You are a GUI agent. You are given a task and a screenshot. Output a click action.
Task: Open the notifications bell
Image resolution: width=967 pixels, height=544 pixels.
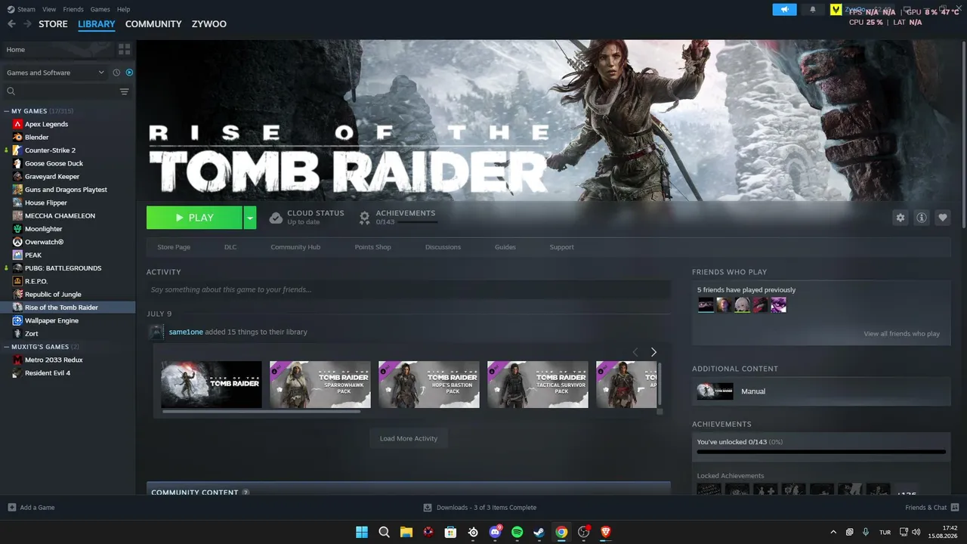[x=813, y=10]
